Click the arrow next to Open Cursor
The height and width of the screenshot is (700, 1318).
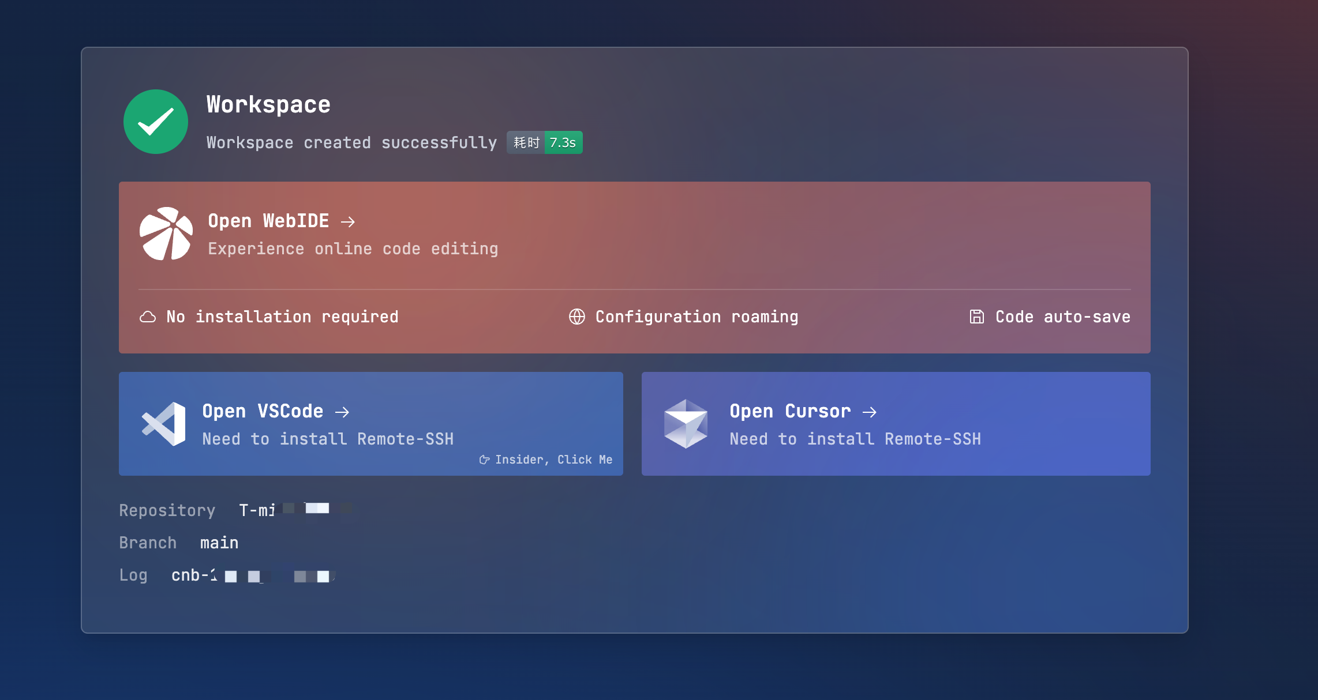pyautogui.click(x=870, y=412)
